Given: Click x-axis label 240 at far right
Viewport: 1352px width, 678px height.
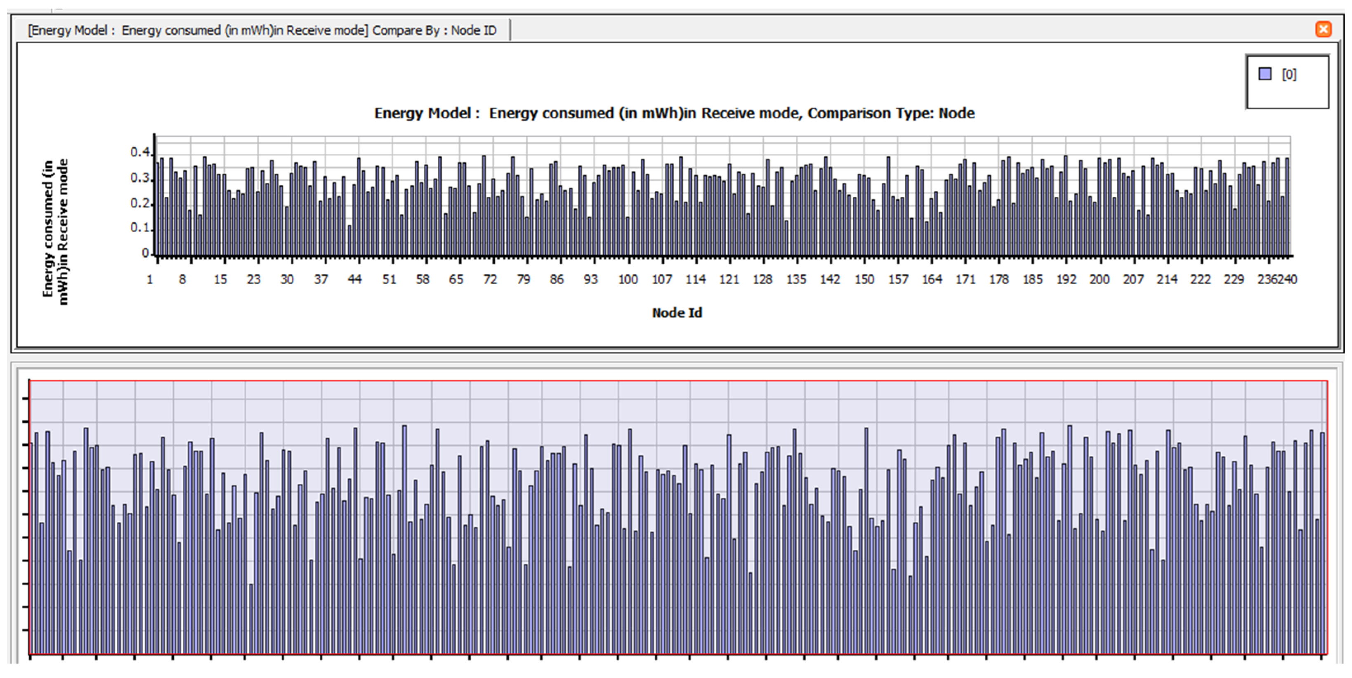Looking at the screenshot, I should point(1288,280).
